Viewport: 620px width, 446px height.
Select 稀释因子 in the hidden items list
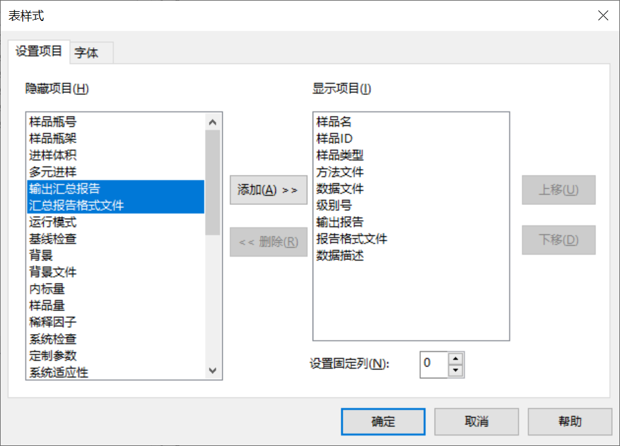tap(116, 322)
